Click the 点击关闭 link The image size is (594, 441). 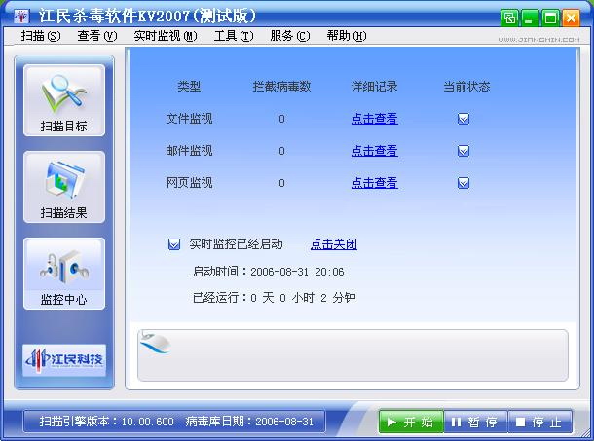tap(334, 244)
